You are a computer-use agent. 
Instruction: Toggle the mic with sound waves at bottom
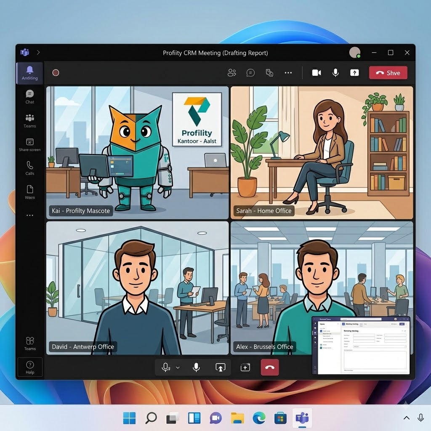(x=166, y=367)
